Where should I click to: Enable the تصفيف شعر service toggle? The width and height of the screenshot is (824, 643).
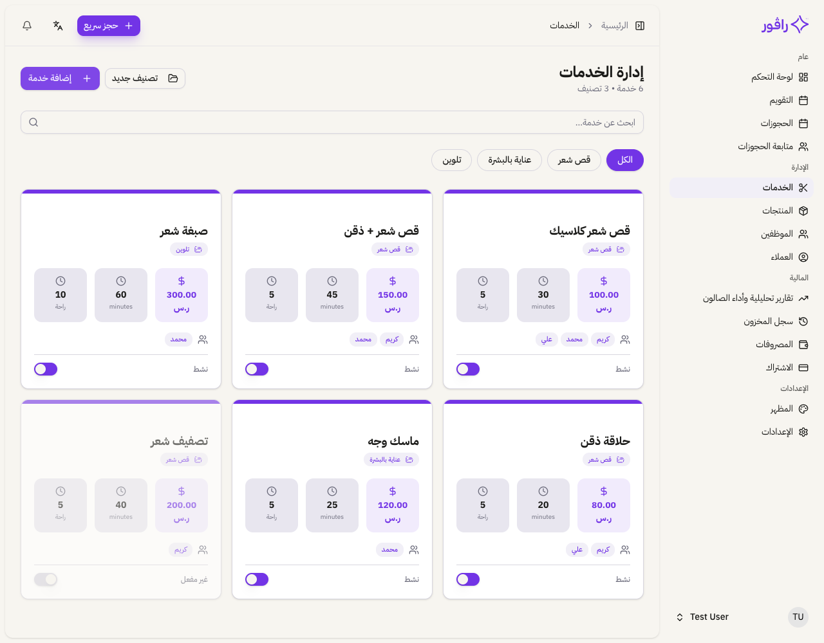pyautogui.click(x=46, y=579)
